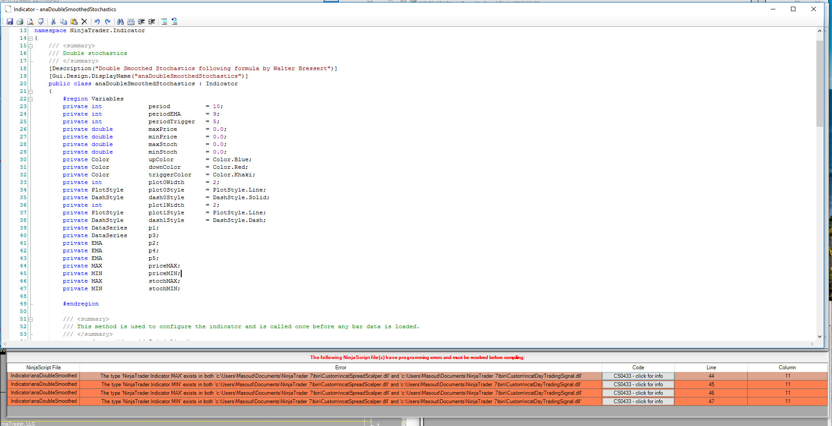Open CS0433 info for line 47 error
This screenshot has height=426, width=832.
pos(638,401)
